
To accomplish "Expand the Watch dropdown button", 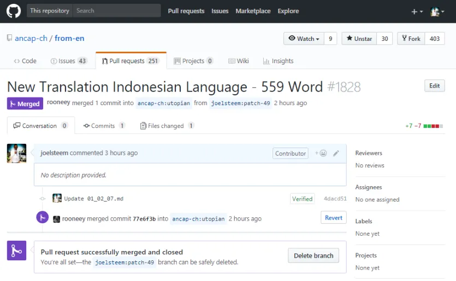I will point(304,39).
